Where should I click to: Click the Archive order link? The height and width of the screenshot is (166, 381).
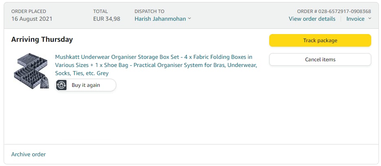click(x=29, y=154)
